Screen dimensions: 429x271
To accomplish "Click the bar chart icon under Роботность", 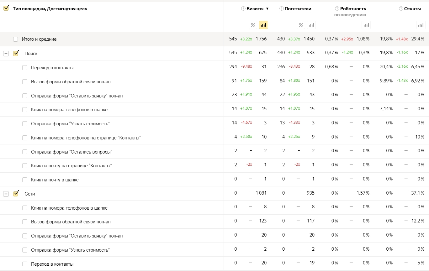I will point(366,25).
